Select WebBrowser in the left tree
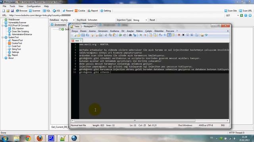 (x=14, y=20)
